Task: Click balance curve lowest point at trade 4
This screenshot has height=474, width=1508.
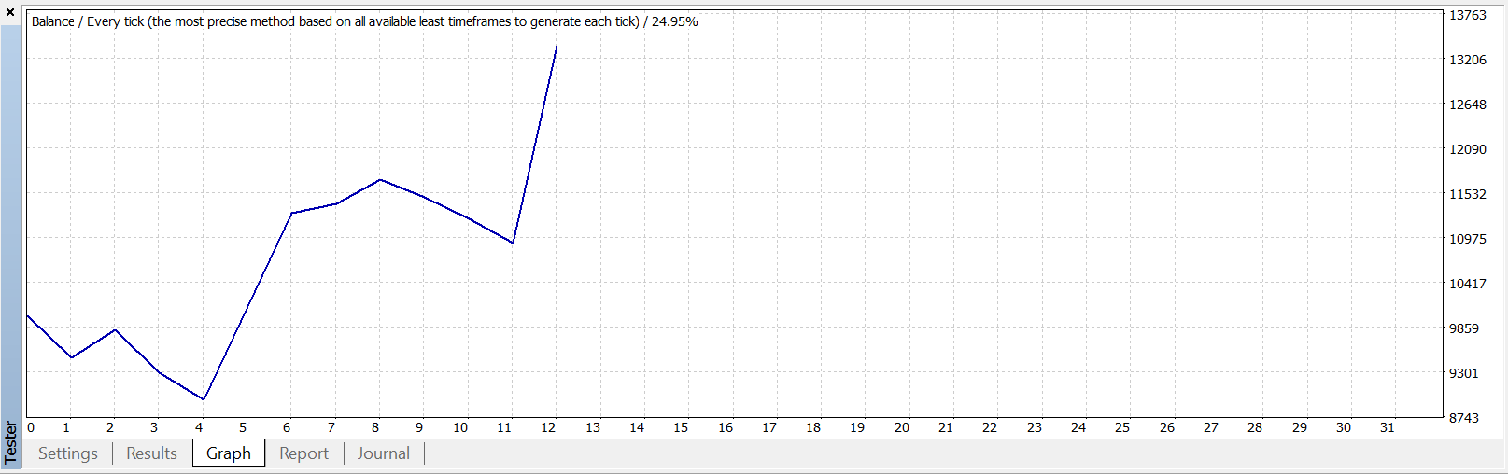Action: 204,399
